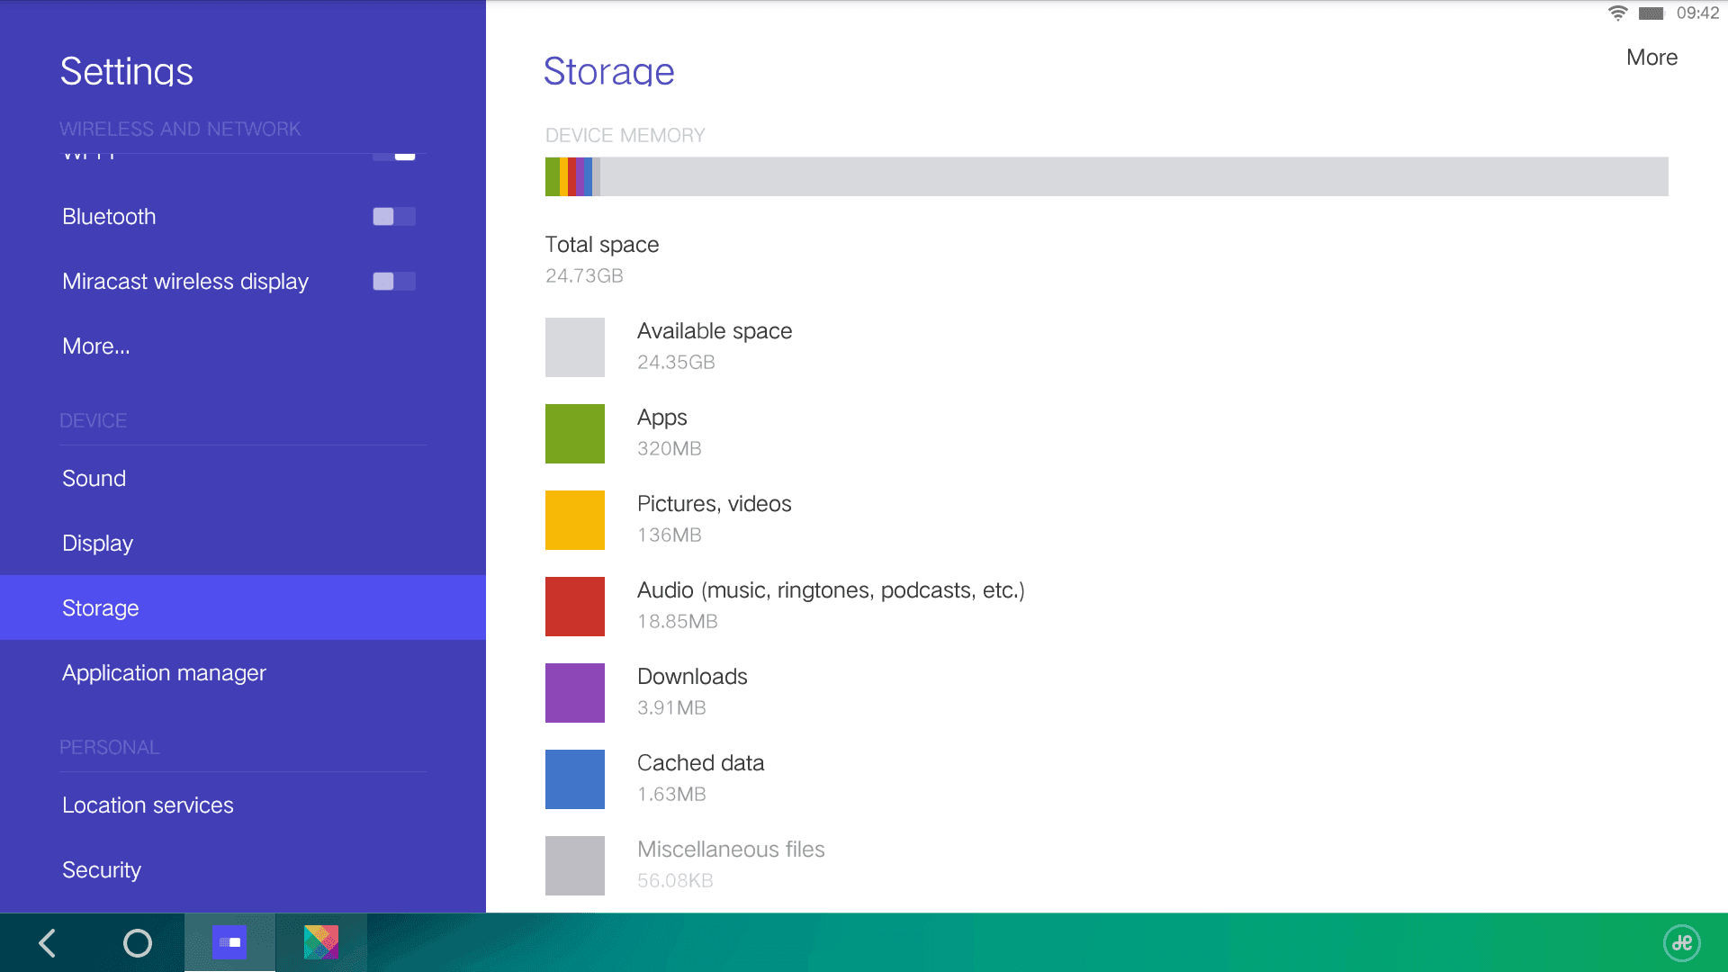Open Application manager
This screenshot has width=1728, height=972.
pyautogui.click(x=243, y=673)
